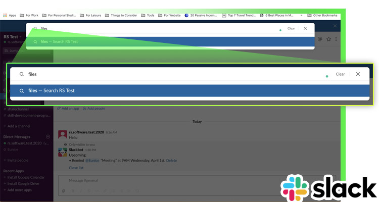Click Add a channel in sidebar

pos(17,126)
